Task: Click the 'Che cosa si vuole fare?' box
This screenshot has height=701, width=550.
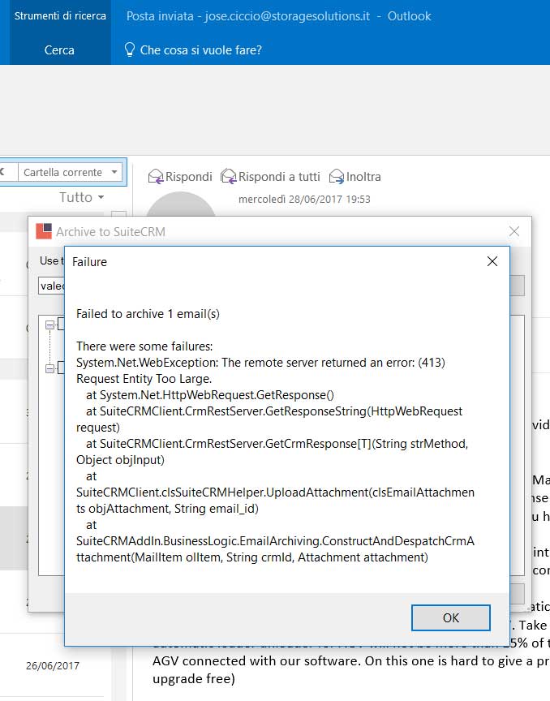Action: click(200, 50)
